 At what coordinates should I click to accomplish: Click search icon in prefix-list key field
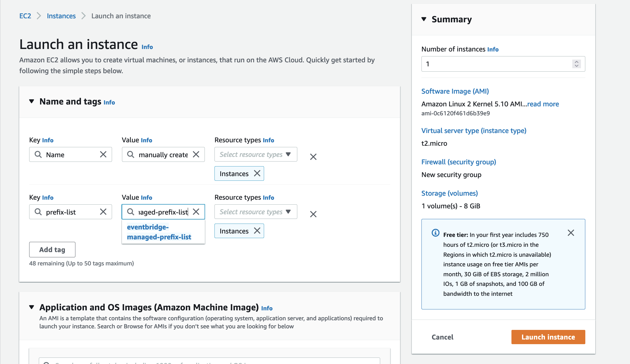pos(38,212)
